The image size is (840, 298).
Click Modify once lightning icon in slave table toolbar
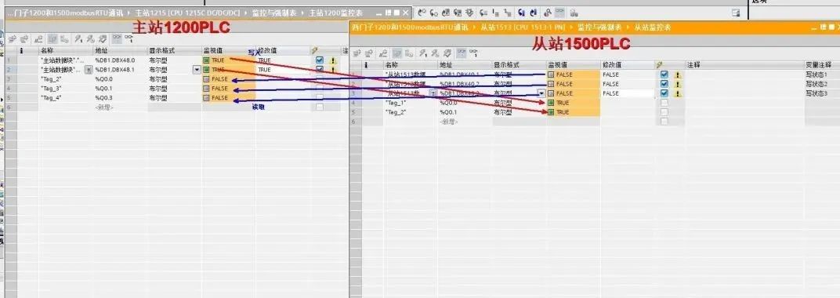click(x=422, y=53)
